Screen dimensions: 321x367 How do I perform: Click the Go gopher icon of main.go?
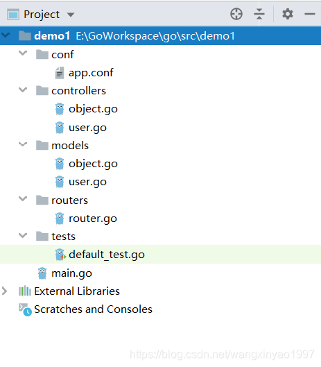(42, 273)
